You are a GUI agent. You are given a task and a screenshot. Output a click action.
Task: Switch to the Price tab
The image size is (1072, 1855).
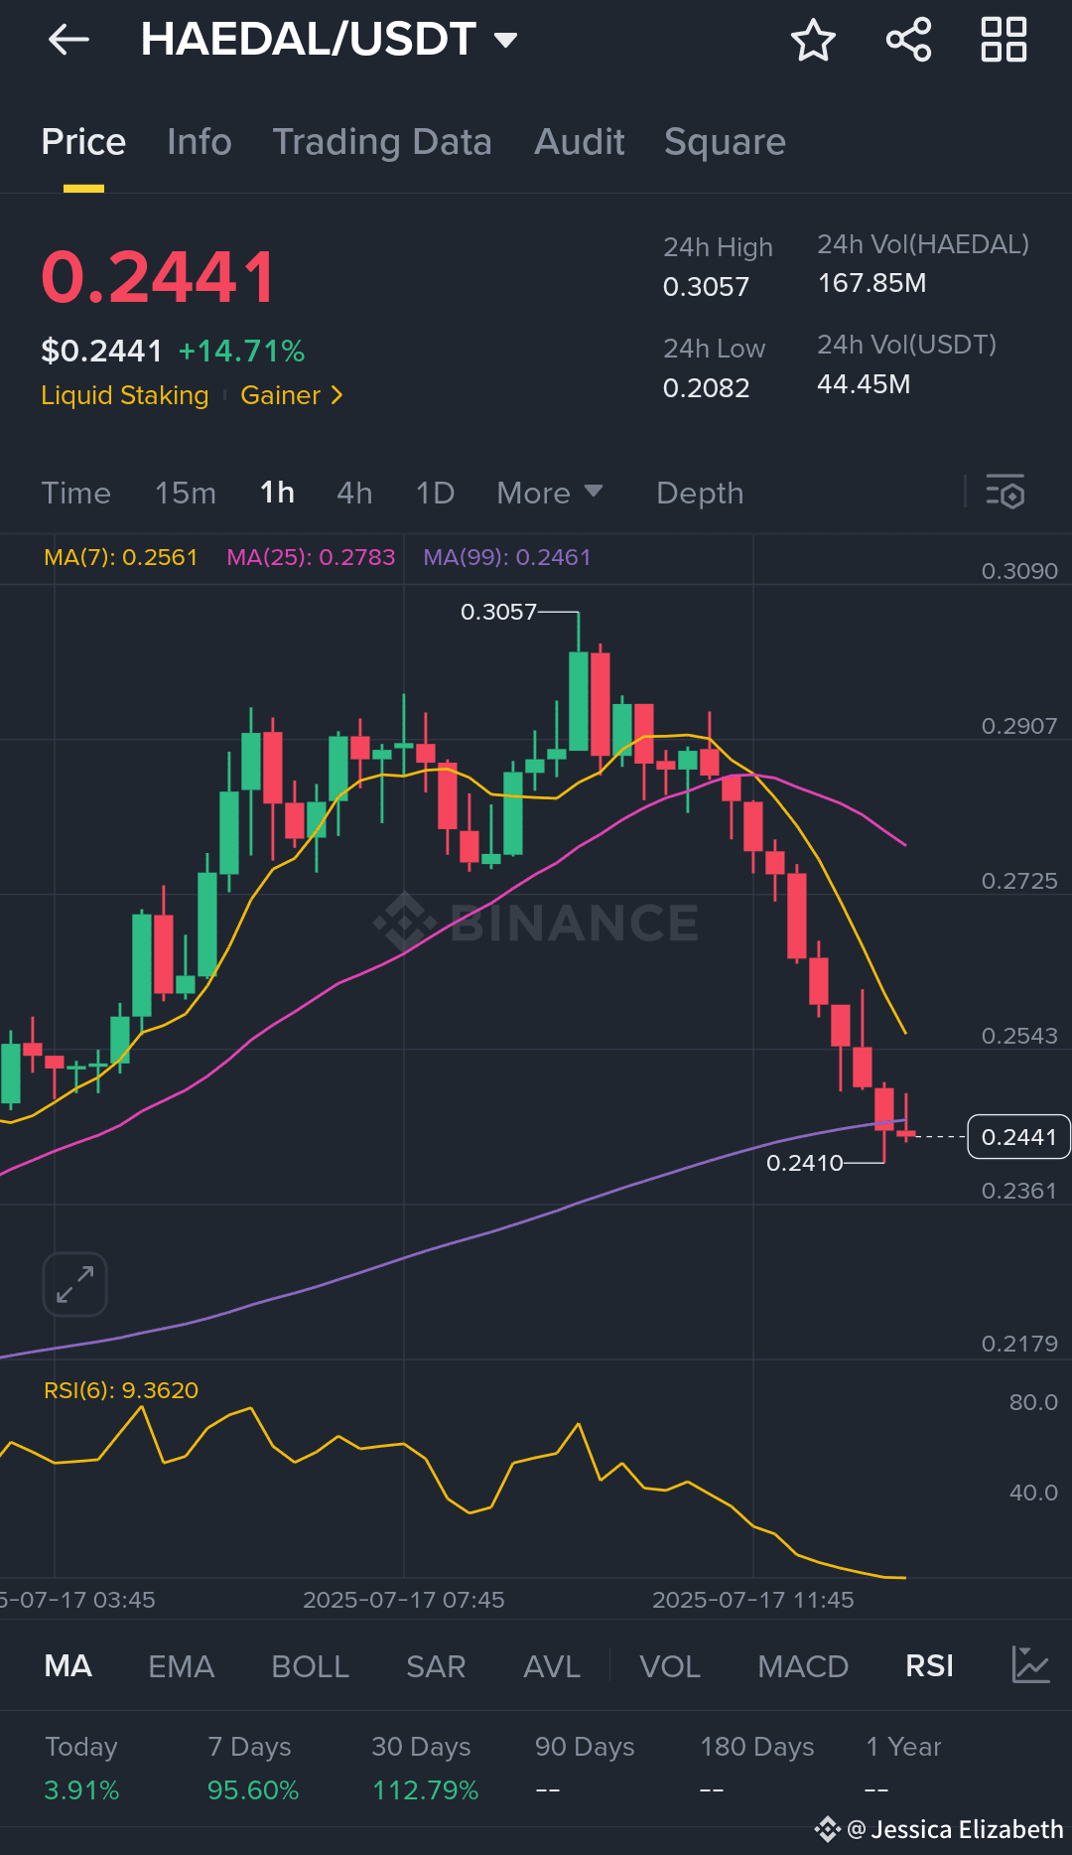coord(83,142)
